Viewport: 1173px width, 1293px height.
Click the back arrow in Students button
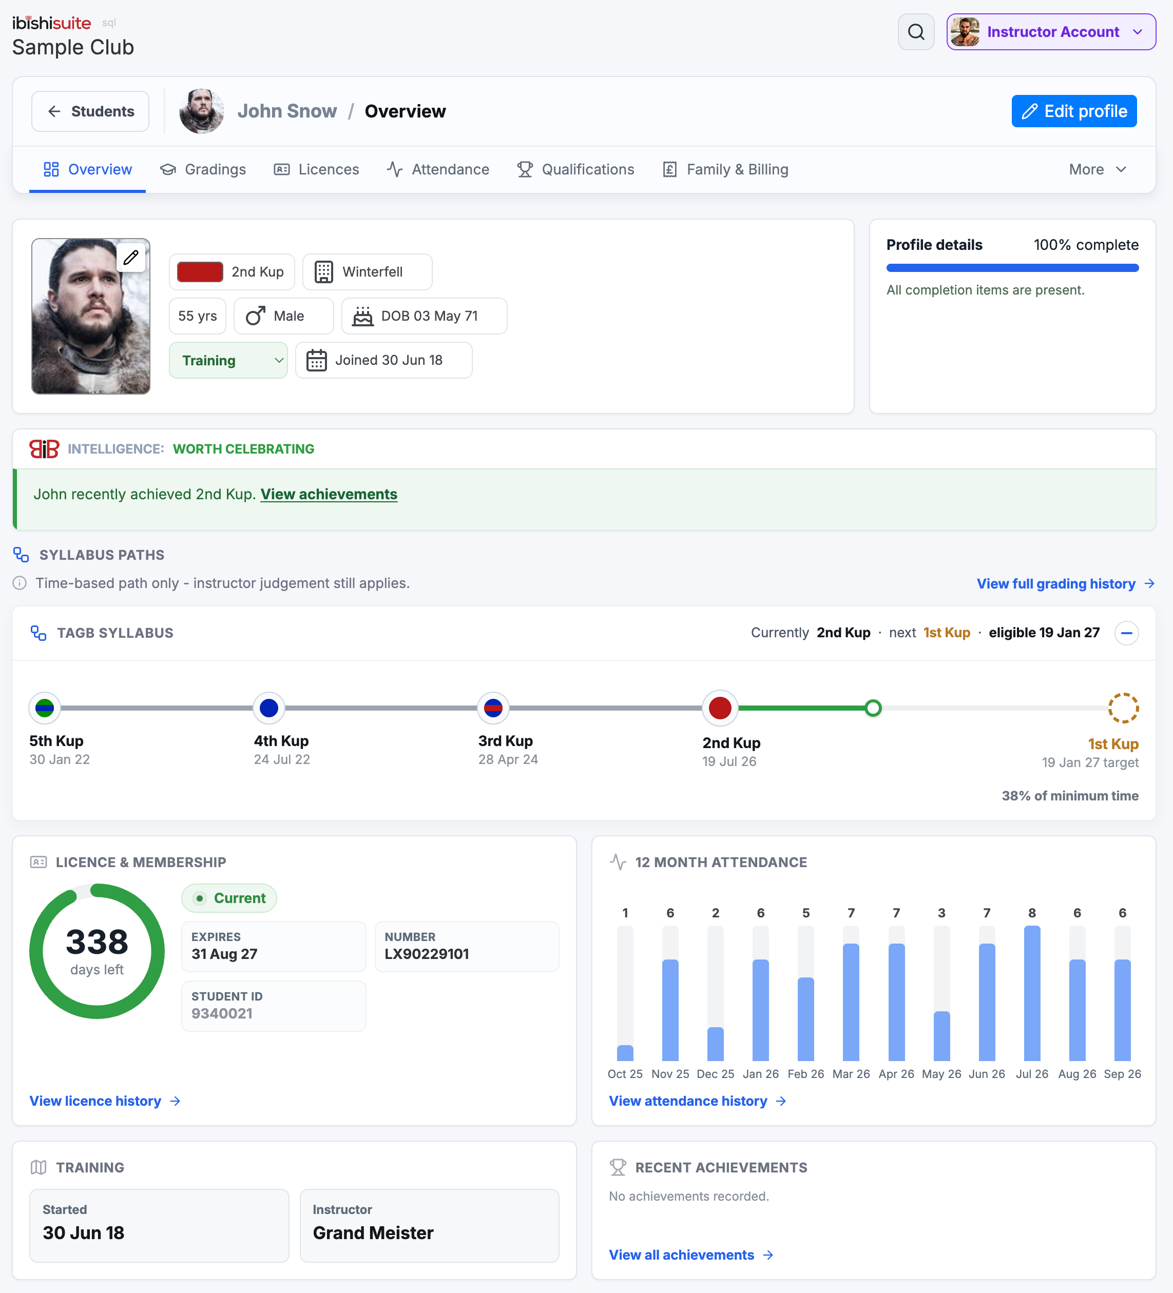[x=54, y=111]
